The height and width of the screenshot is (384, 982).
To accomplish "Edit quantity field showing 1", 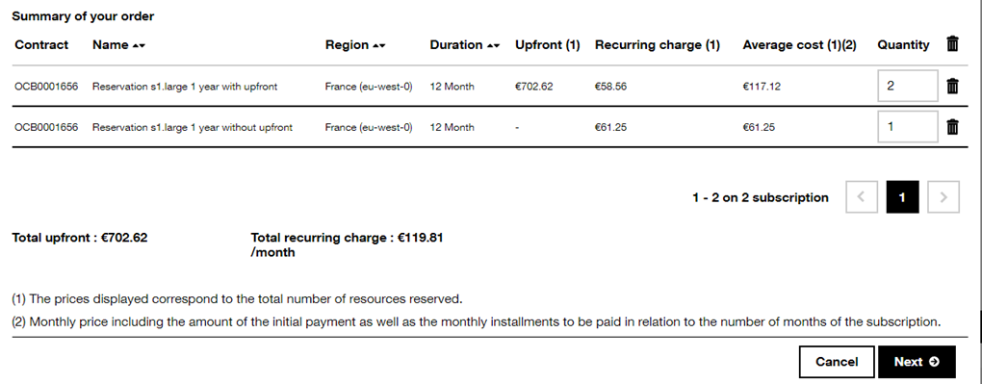I will click(908, 127).
